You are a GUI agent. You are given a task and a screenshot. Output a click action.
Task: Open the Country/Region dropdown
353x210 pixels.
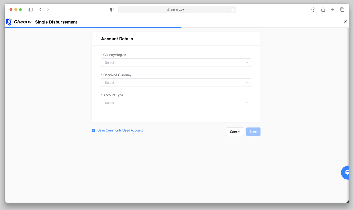pyautogui.click(x=176, y=62)
